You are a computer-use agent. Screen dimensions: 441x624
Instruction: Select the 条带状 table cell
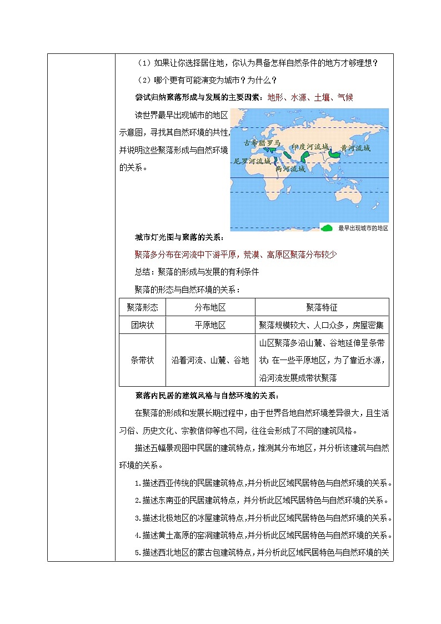(x=142, y=360)
